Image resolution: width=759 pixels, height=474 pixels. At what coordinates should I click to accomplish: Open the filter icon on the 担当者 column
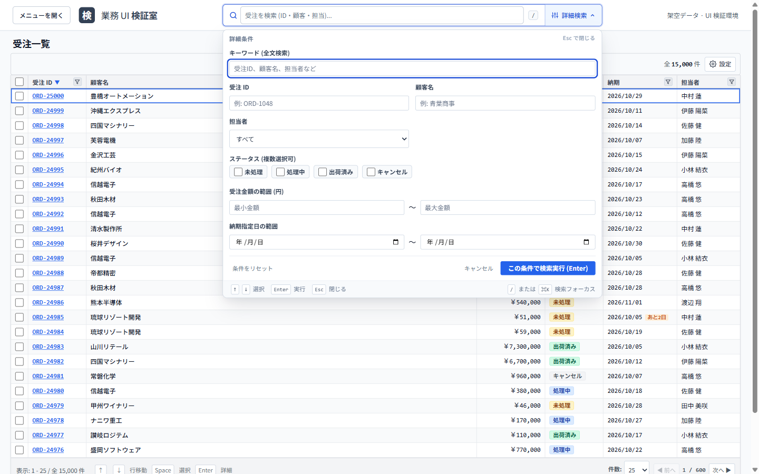pyautogui.click(x=732, y=82)
